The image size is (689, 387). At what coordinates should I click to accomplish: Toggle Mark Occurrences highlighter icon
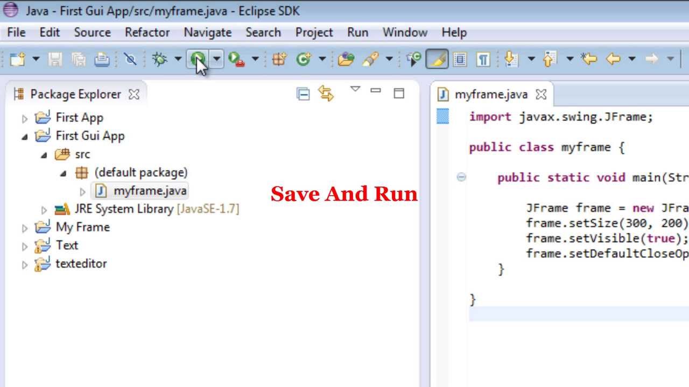[437, 59]
